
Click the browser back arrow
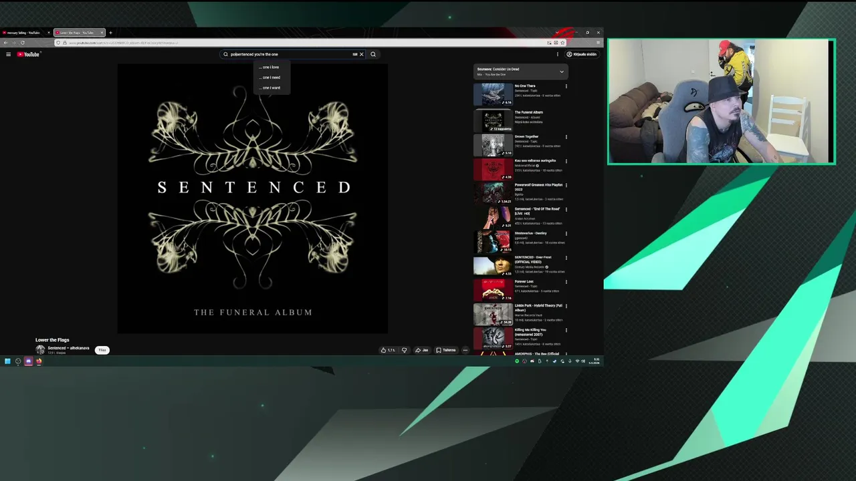click(6, 43)
